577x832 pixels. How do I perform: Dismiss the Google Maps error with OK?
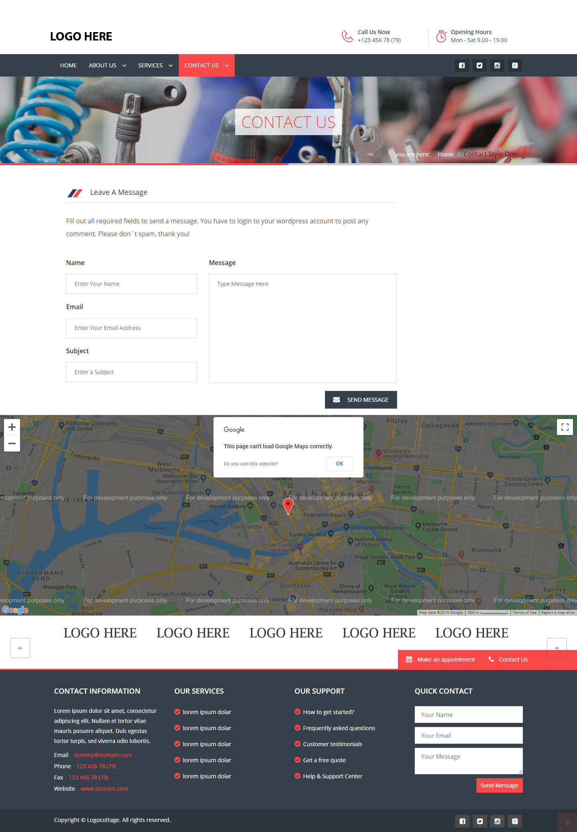pyautogui.click(x=339, y=464)
